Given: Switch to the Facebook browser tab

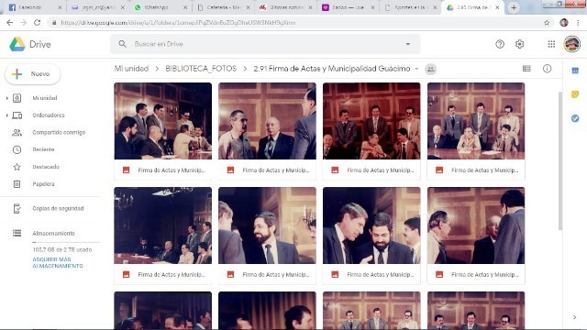Looking at the screenshot, I should [x=35, y=7].
